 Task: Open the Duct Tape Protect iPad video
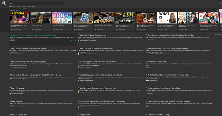click(x=83, y=21)
